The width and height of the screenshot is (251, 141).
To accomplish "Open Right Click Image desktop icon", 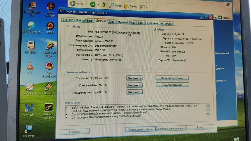I will click(x=50, y=50).
